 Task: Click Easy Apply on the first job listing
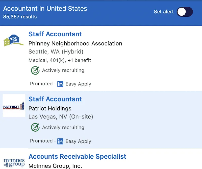[x=78, y=84]
